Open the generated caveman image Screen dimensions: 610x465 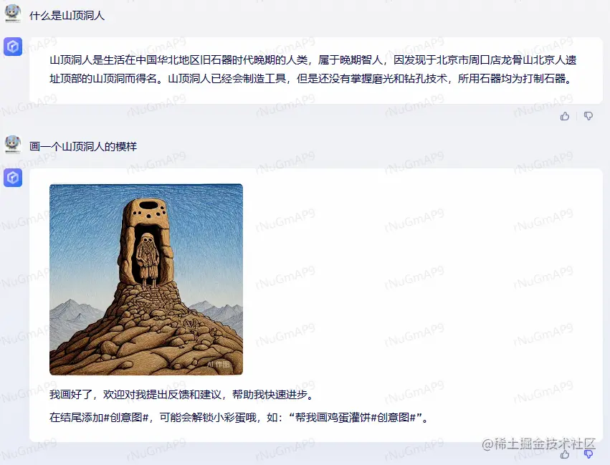pos(146,279)
